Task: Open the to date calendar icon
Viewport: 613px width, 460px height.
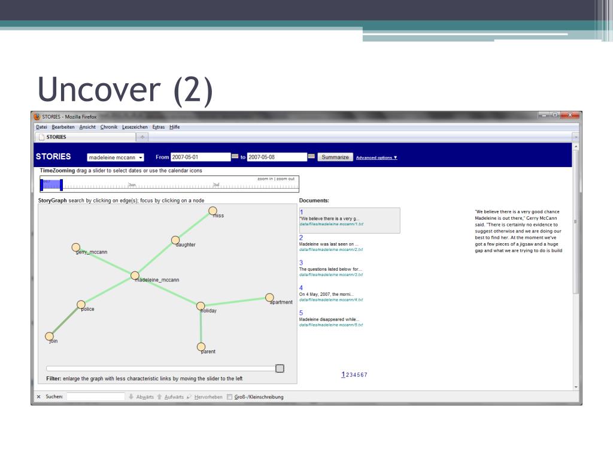Action: pos(311,156)
